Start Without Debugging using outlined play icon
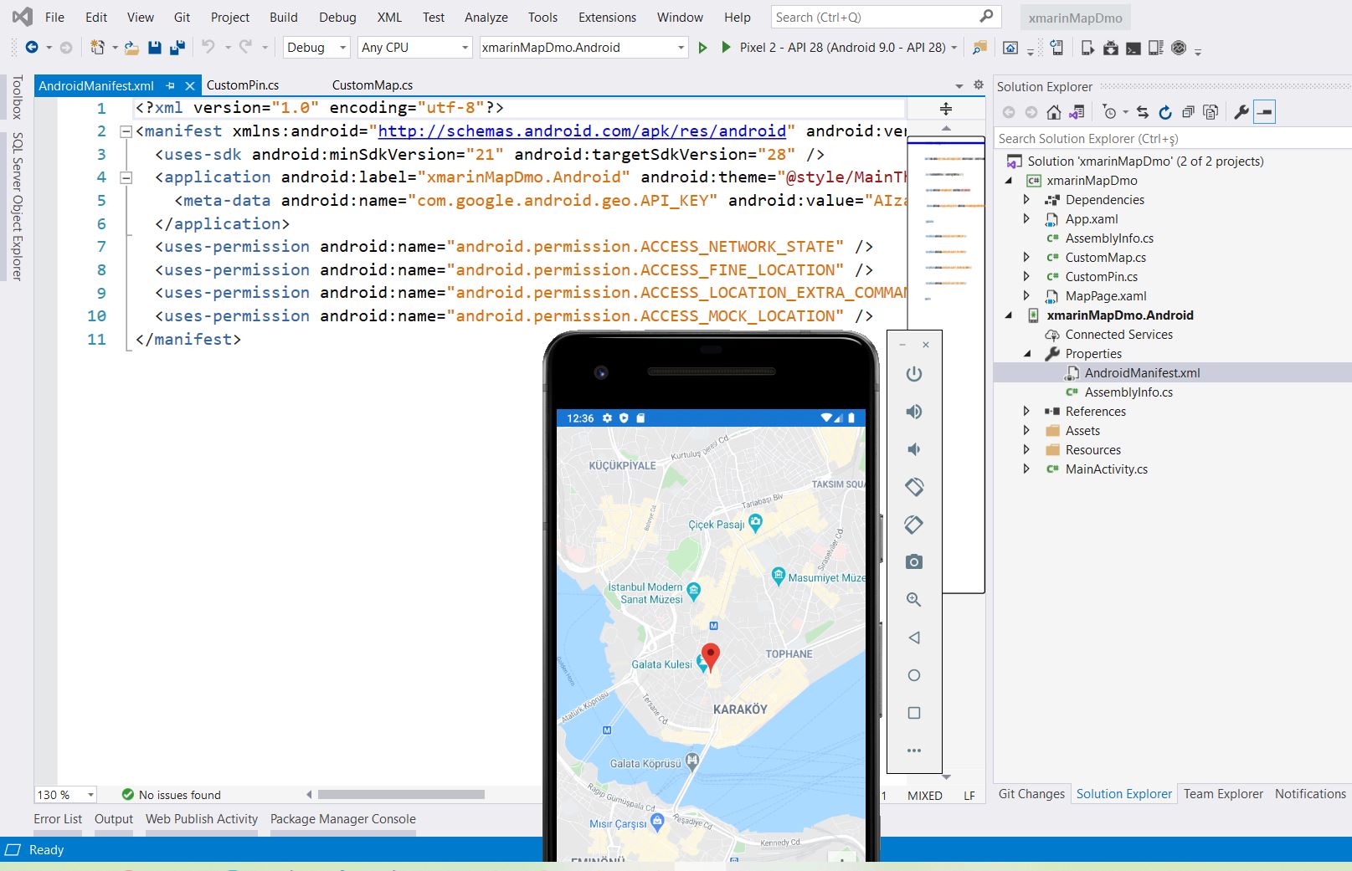Screen dimensions: 1352x871 click(x=703, y=48)
